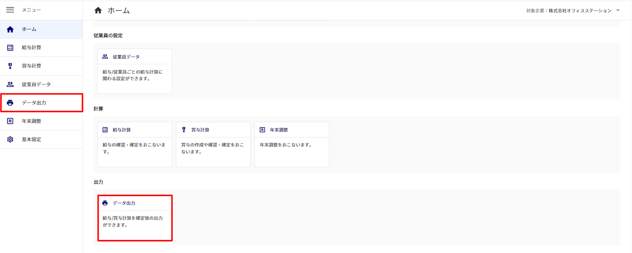The height and width of the screenshot is (253, 632).
Task: Click the 従業員データ people icon in sidebar
Action: [10, 84]
